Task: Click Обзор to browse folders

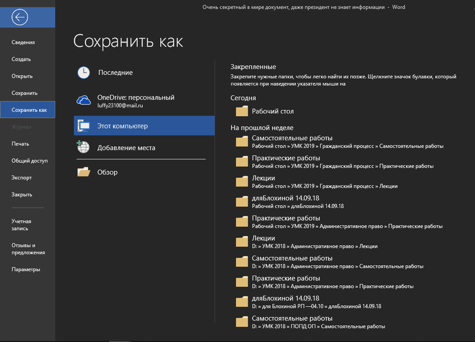Action: tap(144, 172)
